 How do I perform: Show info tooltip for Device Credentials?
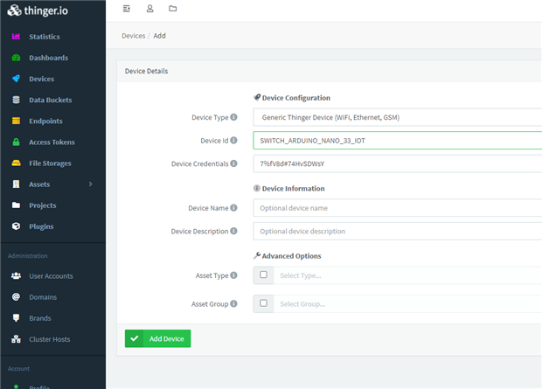pyautogui.click(x=233, y=163)
